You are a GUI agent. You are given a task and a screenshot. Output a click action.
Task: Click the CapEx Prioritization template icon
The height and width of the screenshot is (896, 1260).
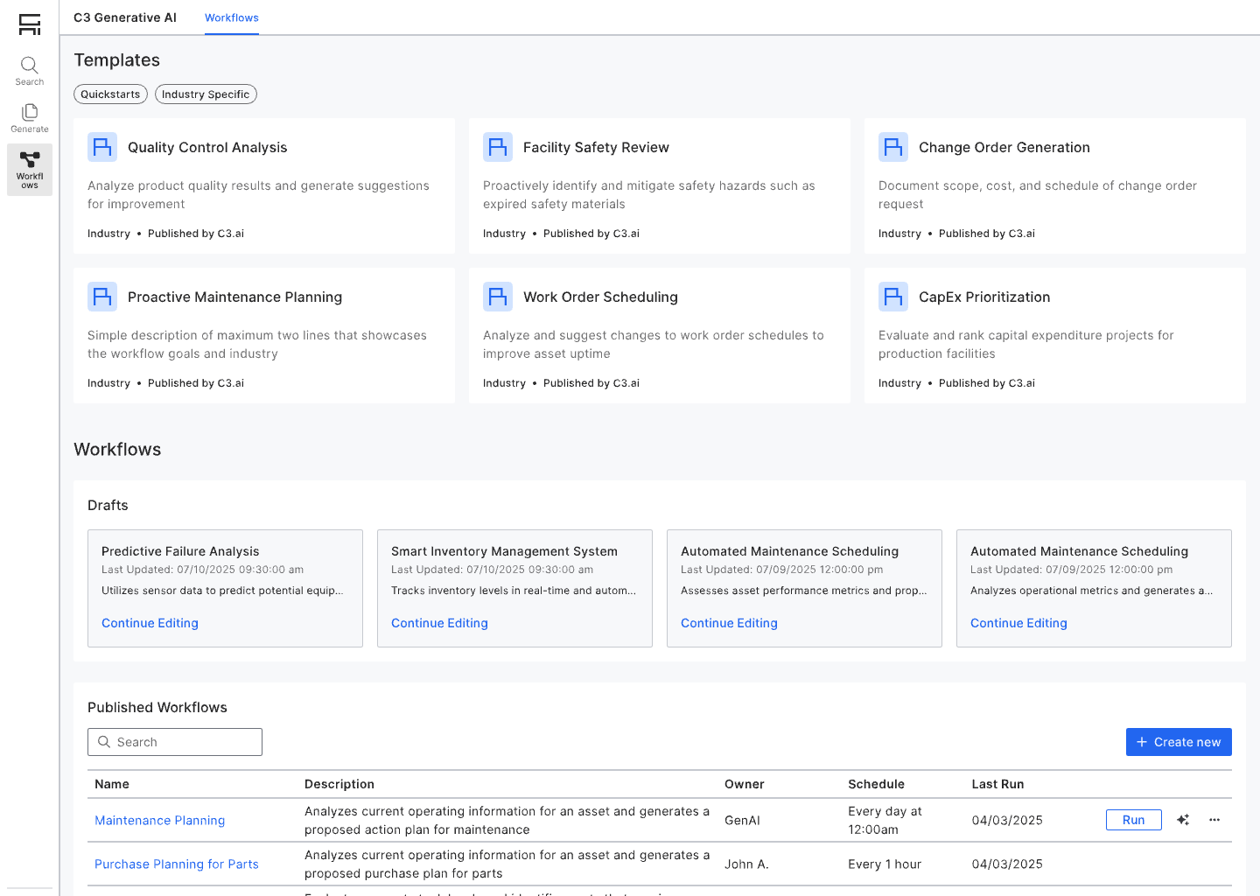893,297
